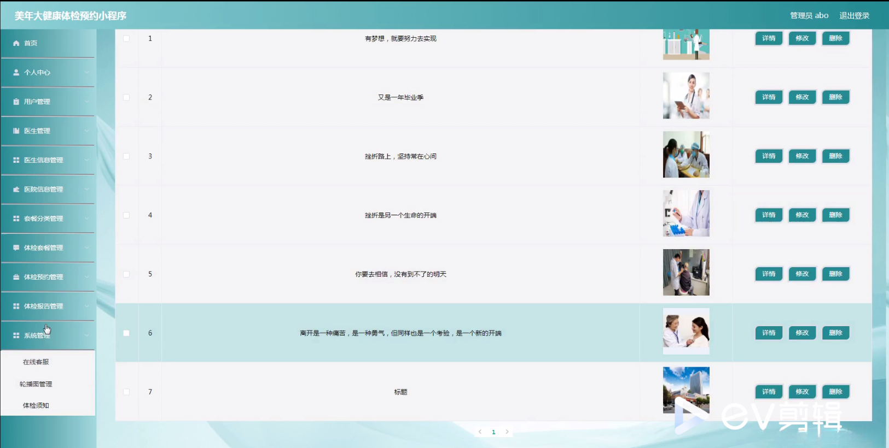
Task: Click the person icon beside 个人中心
Action: coord(16,72)
